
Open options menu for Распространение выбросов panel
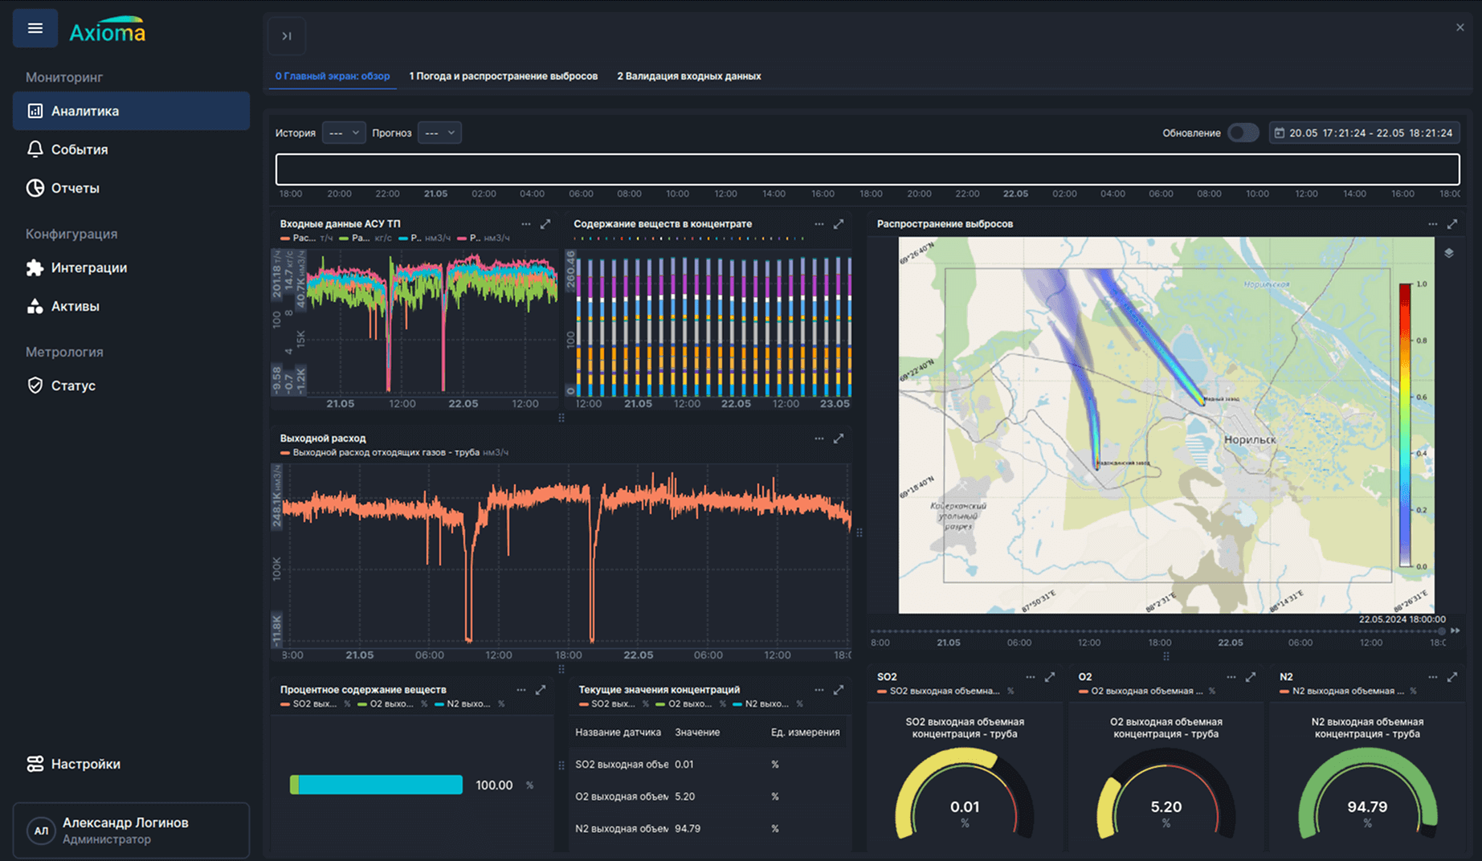(x=1432, y=224)
